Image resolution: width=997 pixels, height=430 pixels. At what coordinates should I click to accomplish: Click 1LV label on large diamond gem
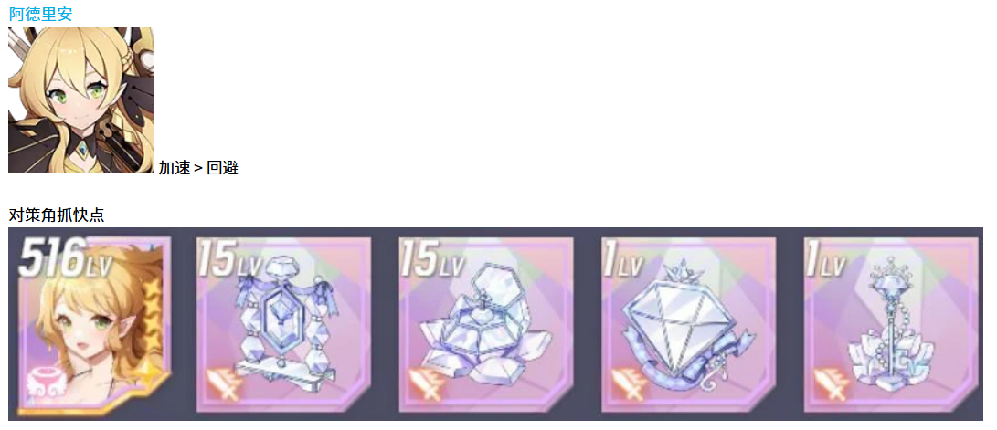[x=621, y=258]
